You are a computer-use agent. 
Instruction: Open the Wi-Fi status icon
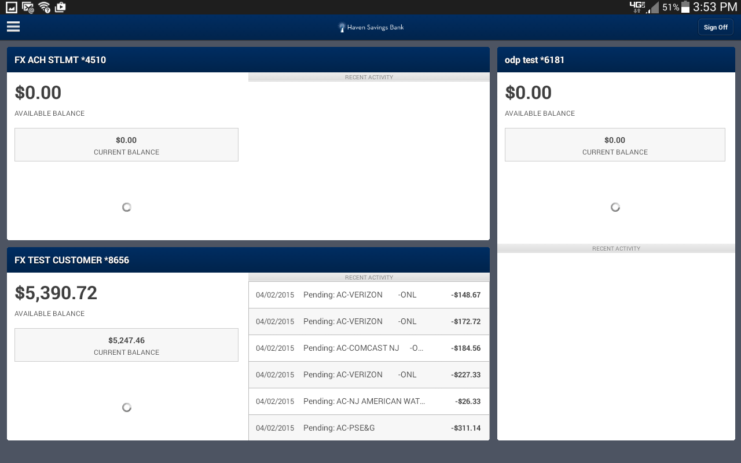(x=44, y=8)
